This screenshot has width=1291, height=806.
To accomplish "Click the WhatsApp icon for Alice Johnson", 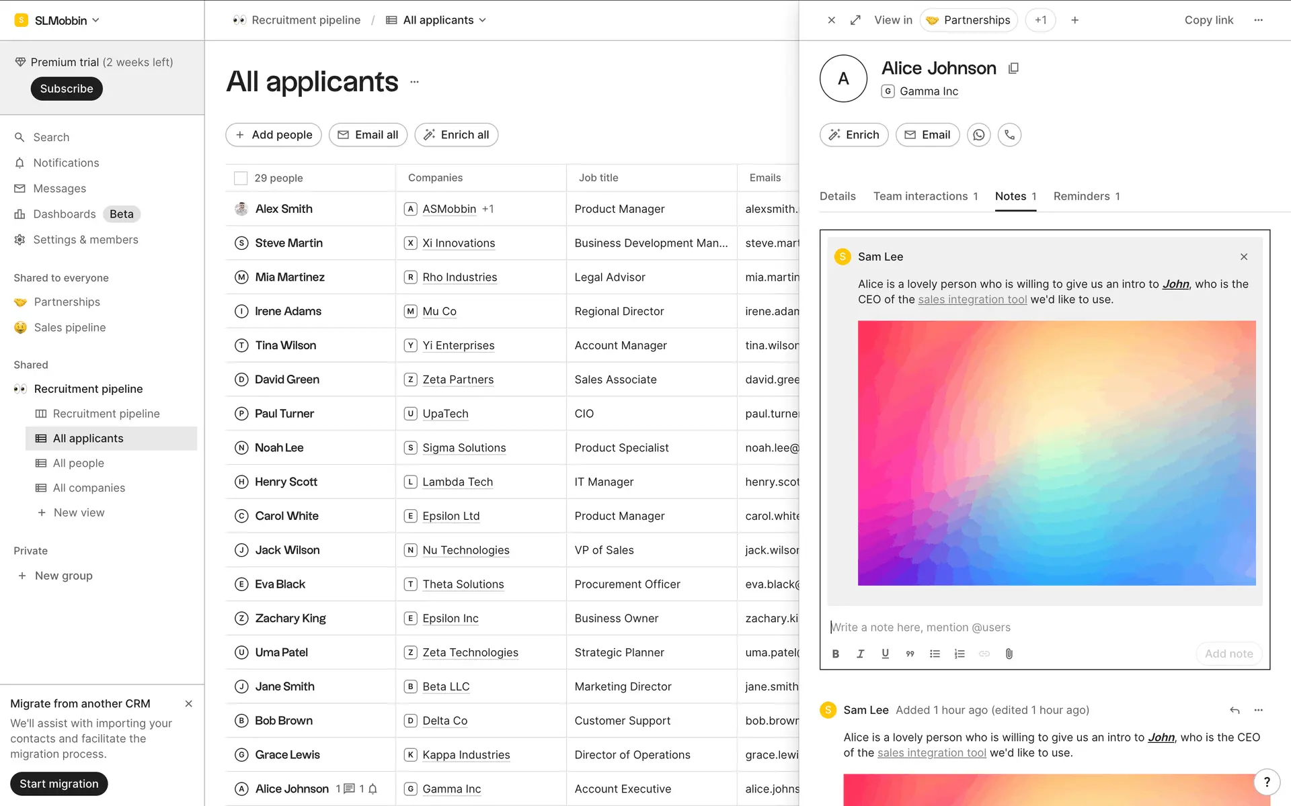I will (x=978, y=135).
